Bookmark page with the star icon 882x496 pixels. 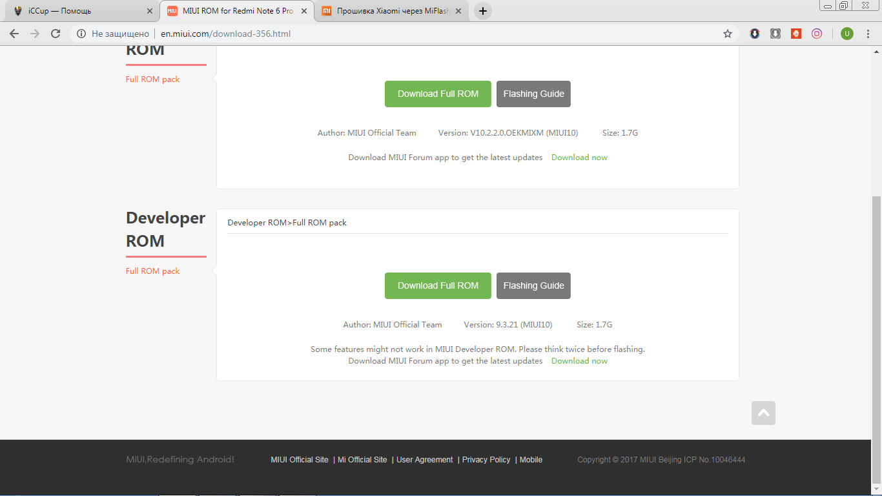pos(728,34)
